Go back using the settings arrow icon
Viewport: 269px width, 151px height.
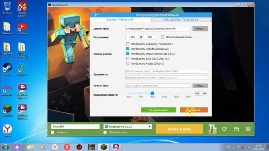96,15
